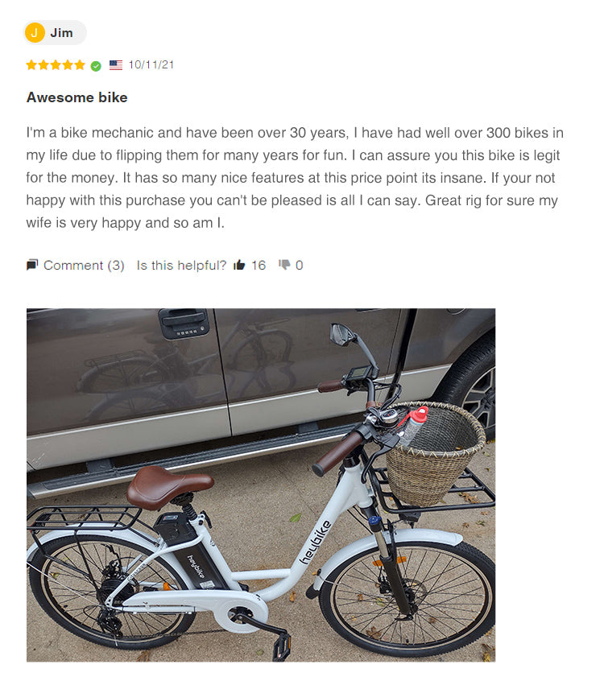Click the Is this helpful? text
This screenshot has height=689, width=604.
[181, 266]
